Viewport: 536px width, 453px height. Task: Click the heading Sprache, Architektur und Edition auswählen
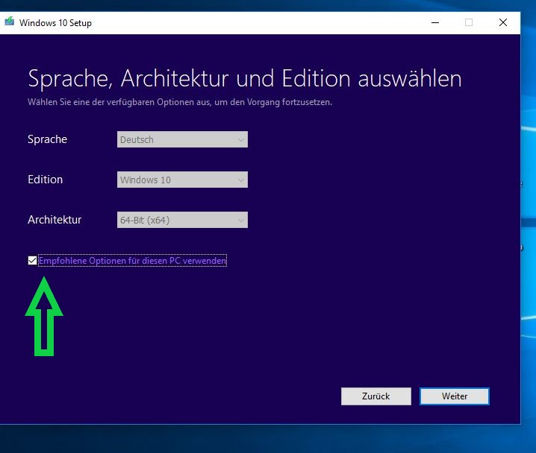point(245,79)
